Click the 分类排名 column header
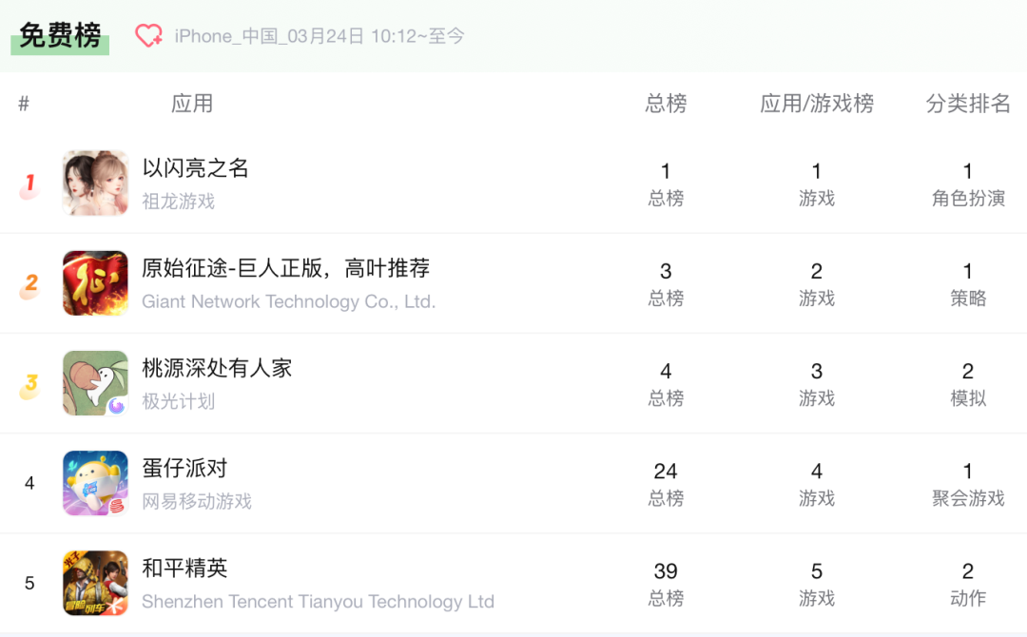Viewport: 1027px width, 637px height. [967, 104]
